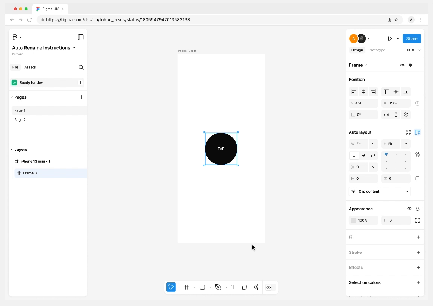
Task: Switch to the Prototype tab
Action: pos(377,50)
